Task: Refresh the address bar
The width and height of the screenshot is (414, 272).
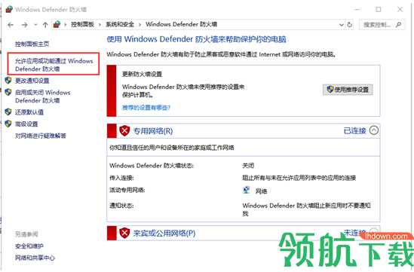Action: (349, 25)
